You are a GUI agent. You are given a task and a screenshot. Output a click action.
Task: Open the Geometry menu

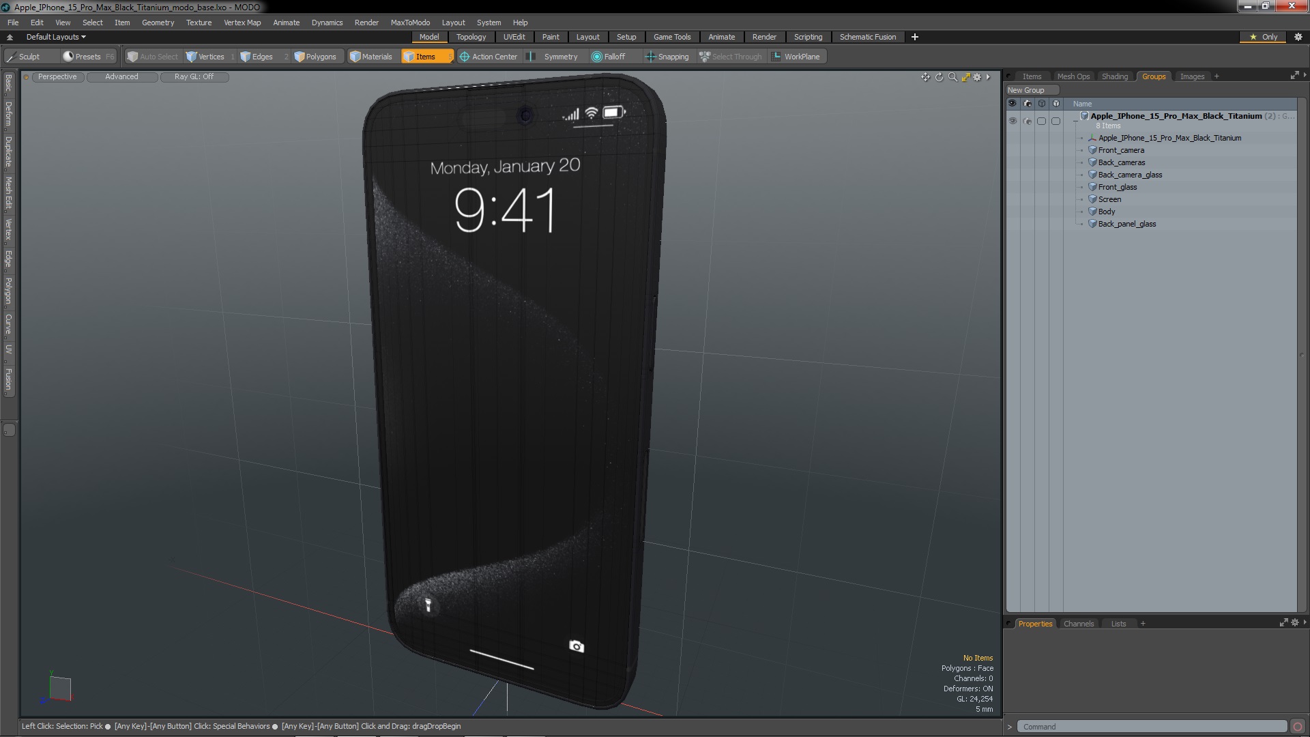[158, 23]
